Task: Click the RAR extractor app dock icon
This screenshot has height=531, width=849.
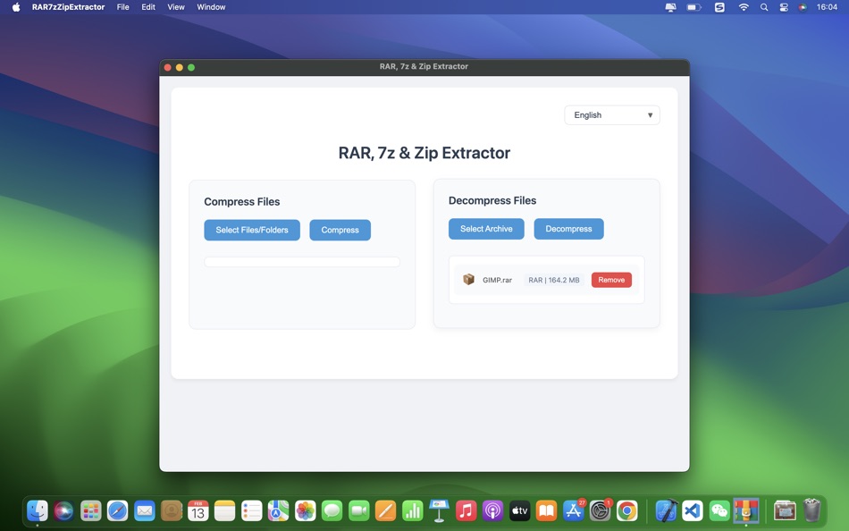Action: pyautogui.click(x=745, y=510)
